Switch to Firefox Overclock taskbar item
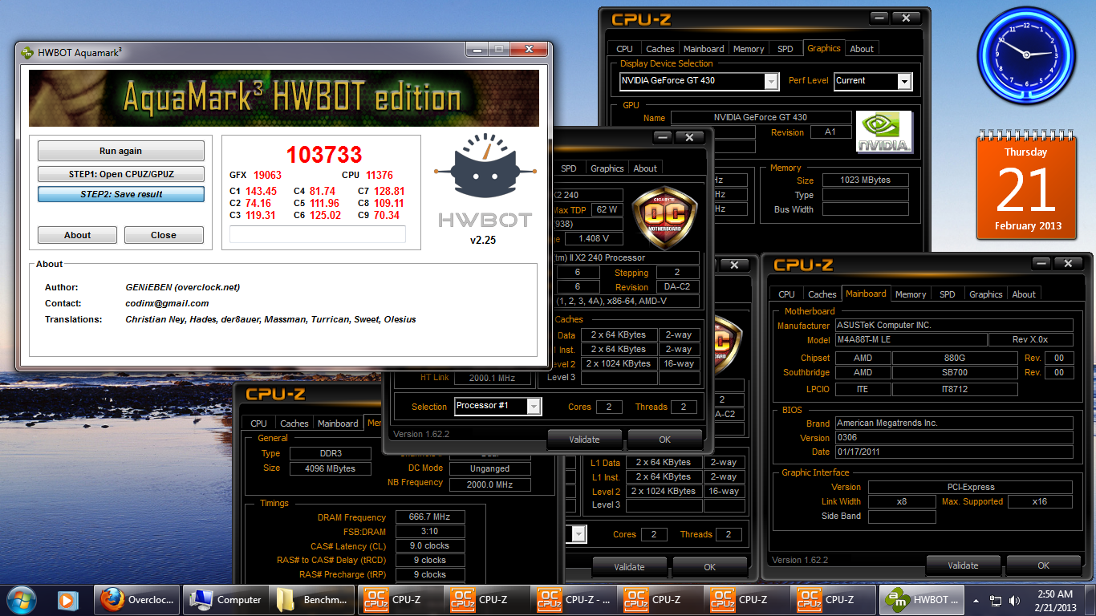 click(136, 599)
